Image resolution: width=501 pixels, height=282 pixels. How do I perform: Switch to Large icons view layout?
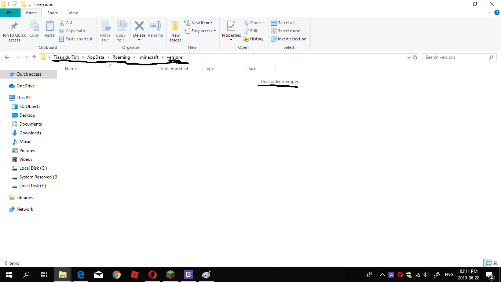495,263
